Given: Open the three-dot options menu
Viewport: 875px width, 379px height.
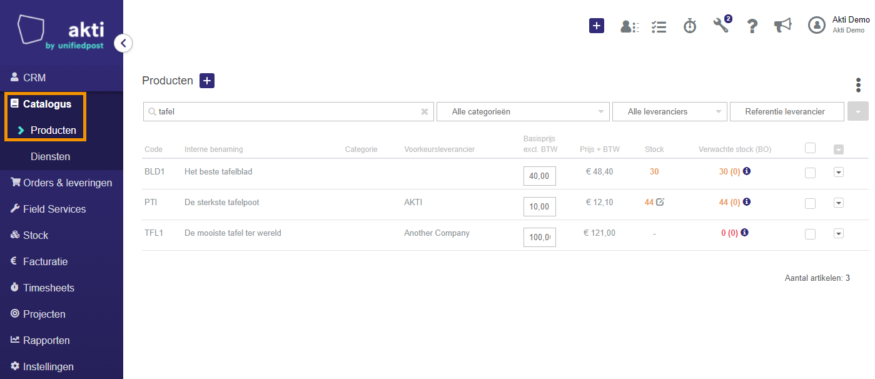Looking at the screenshot, I should (858, 85).
